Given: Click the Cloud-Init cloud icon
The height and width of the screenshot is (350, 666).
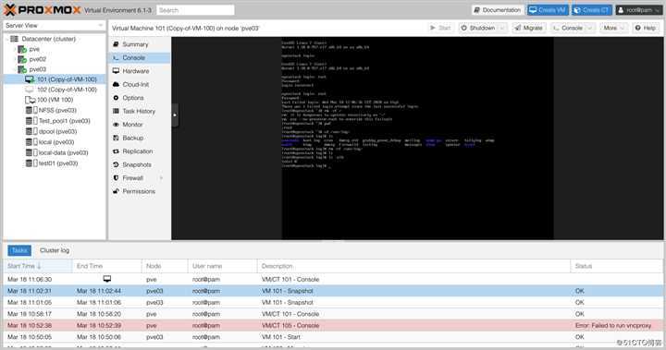Looking at the screenshot, I should point(116,84).
